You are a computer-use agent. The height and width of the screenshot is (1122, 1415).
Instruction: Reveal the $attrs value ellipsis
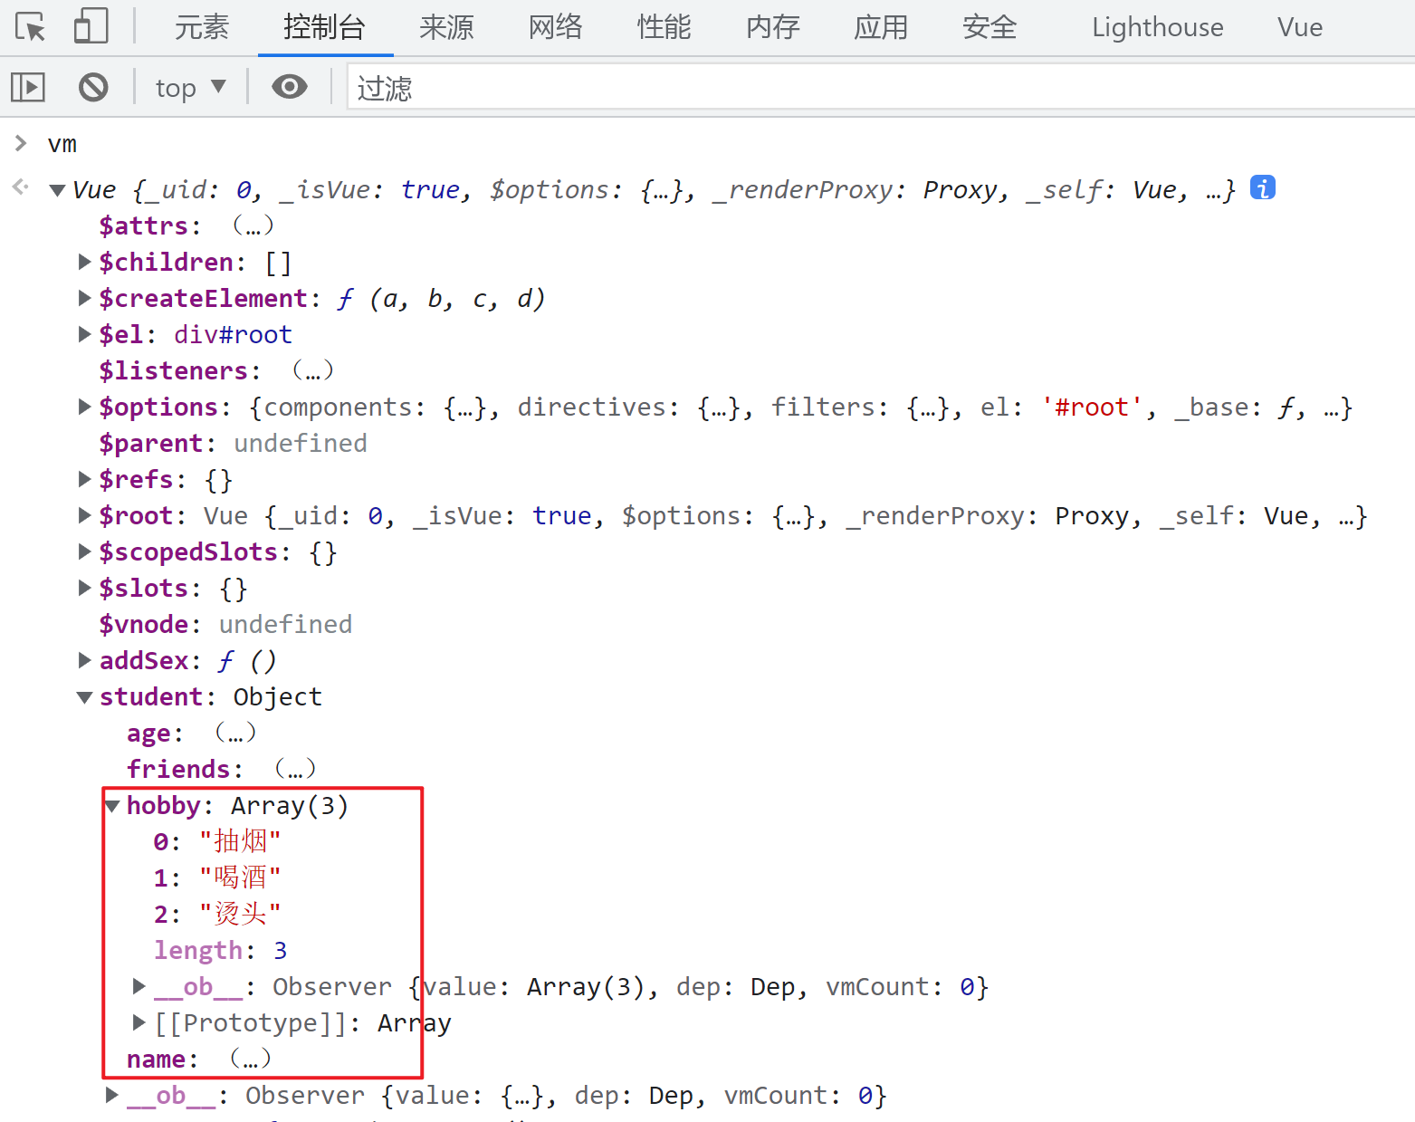pos(253,225)
